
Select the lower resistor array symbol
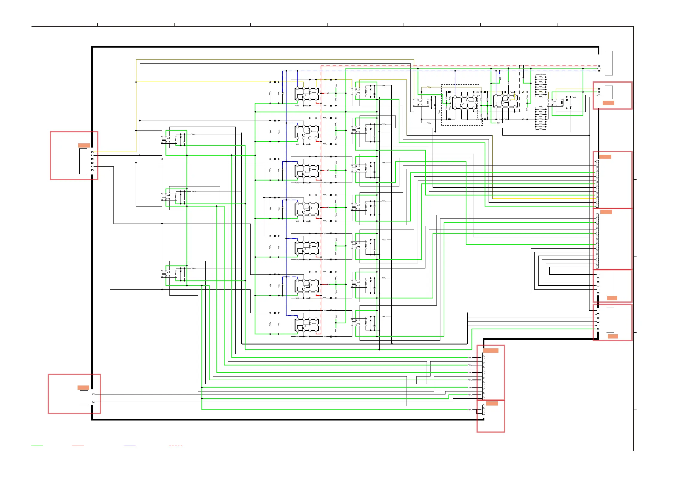click(541, 119)
